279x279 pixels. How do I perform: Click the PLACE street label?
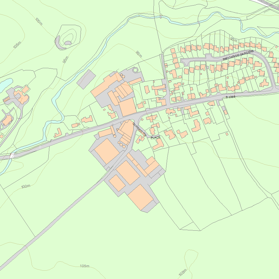[155, 138]
